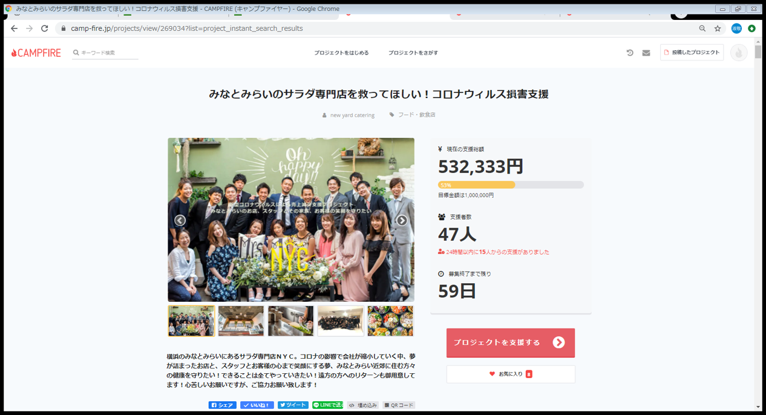Bookmark page with the star icon
Viewport: 766px width, 415px height.
pyautogui.click(x=718, y=28)
